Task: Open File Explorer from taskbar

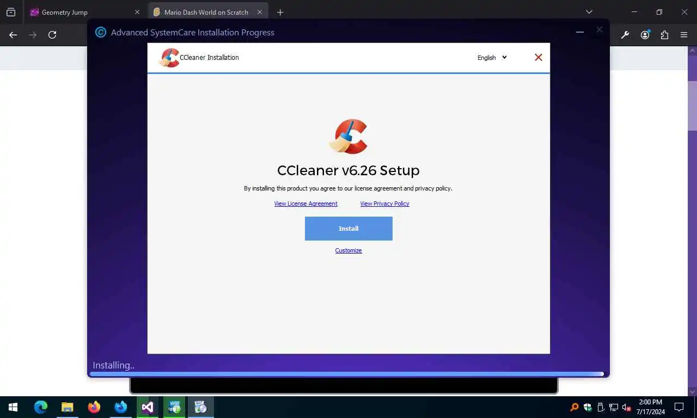Action: click(67, 407)
